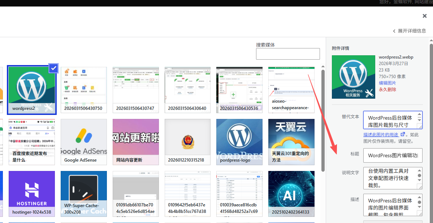Select the Google AdSense thumbnail
The height and width of the screenshot is (223, 433).
tap(84, 142)
